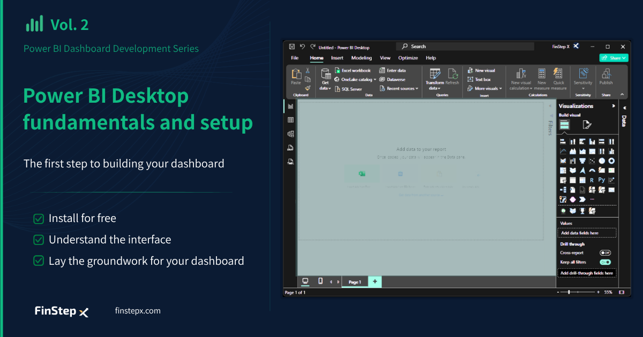Click the Undo arrow icon
This screenshot has height=337, width=643.
coord(302,47)
